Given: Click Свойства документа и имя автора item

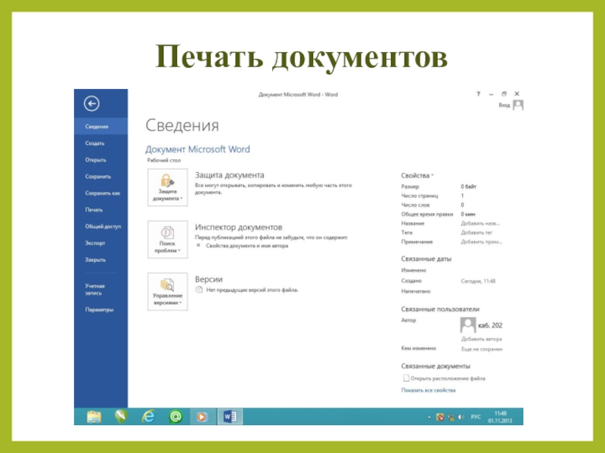Looking at the screenshot, I should pos(247,246).
